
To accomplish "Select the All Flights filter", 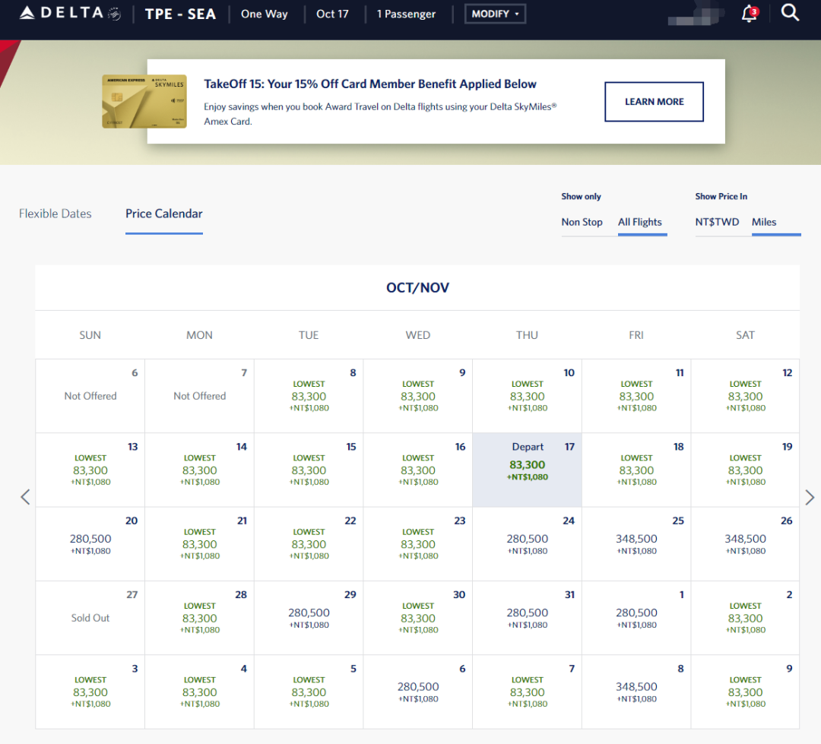I will (640, 222).
